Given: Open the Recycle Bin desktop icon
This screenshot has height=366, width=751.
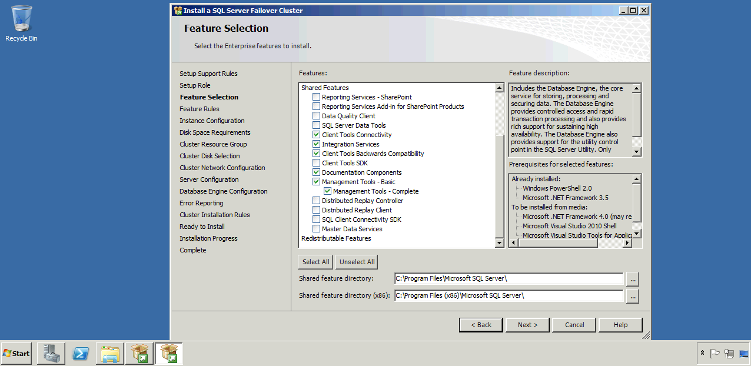Looking at the screenshot, I should [21, 24].
